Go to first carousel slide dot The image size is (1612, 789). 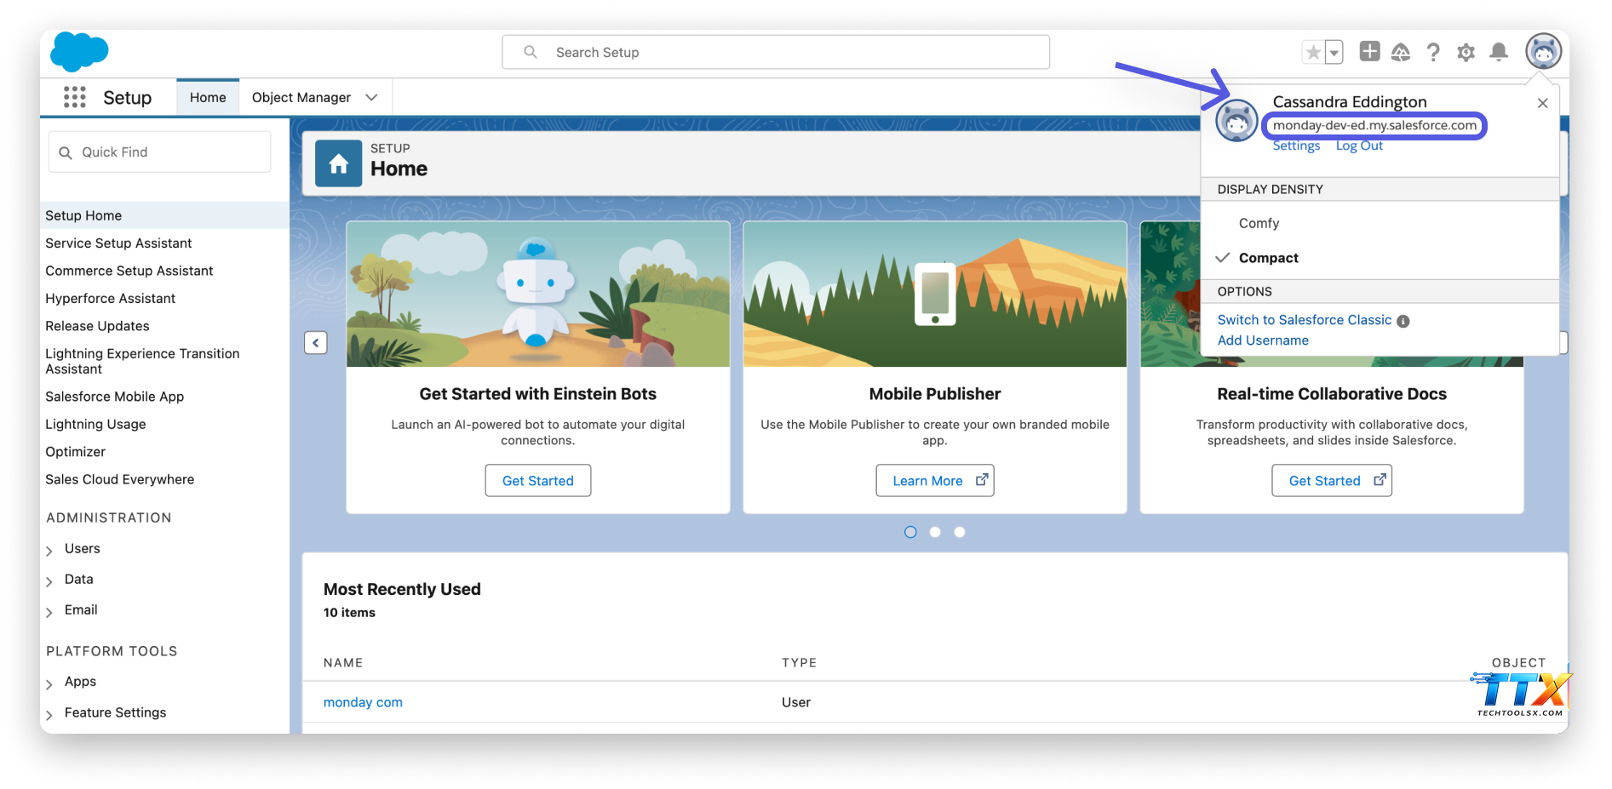(x=910, y=532)
